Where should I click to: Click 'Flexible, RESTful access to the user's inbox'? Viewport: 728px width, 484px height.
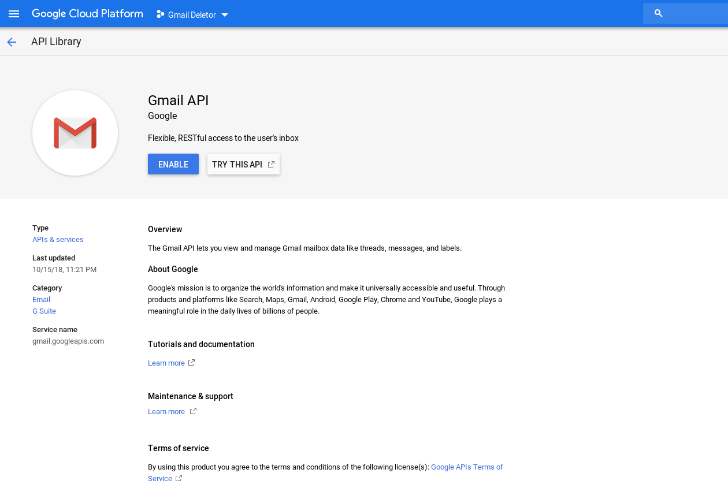click(x=223, y=138)
